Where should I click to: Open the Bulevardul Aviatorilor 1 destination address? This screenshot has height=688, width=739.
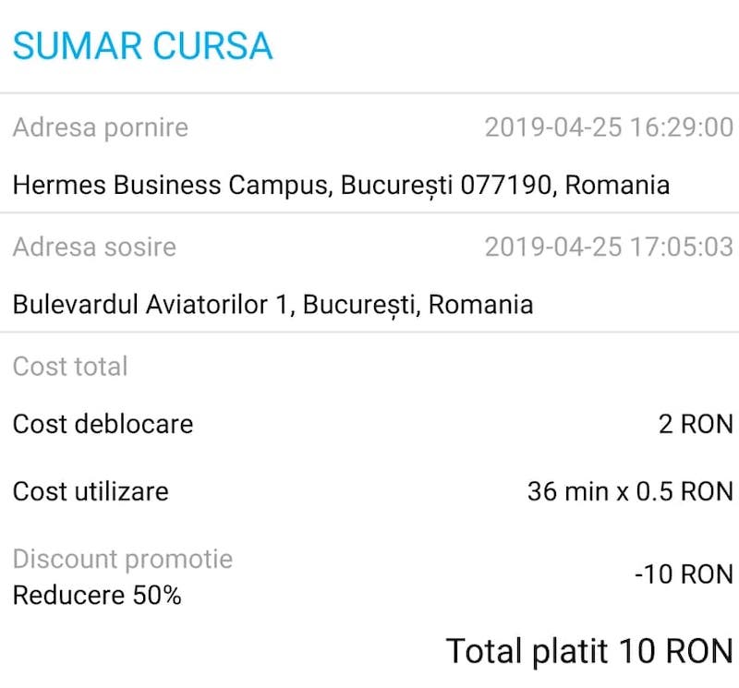tap(273, 304)
